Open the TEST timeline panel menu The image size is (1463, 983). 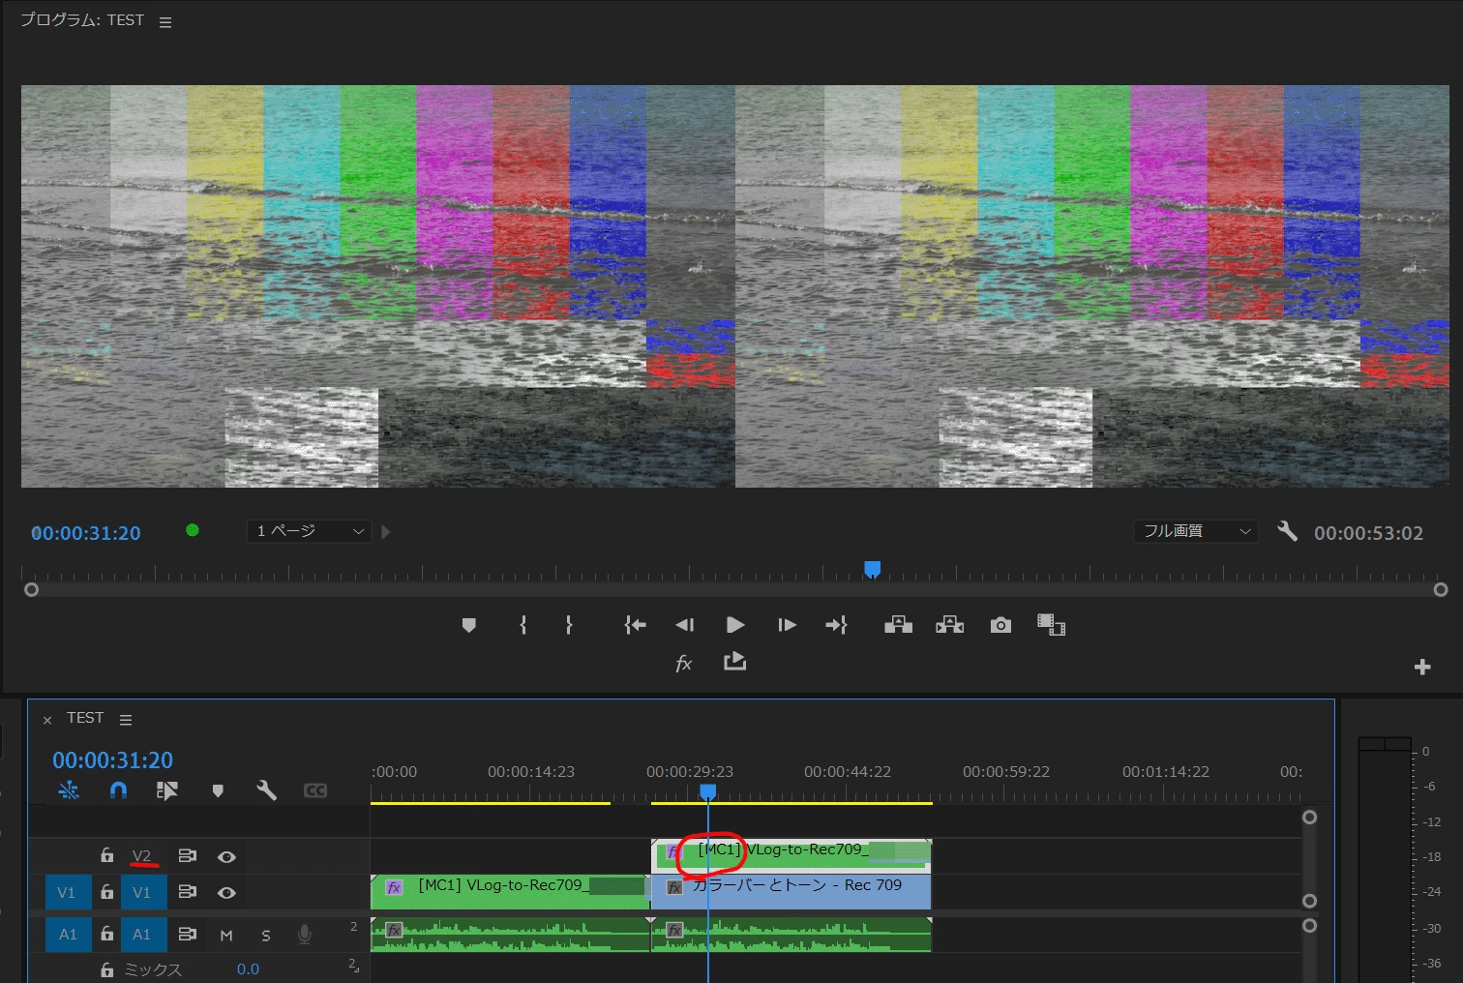coord(126,720)
